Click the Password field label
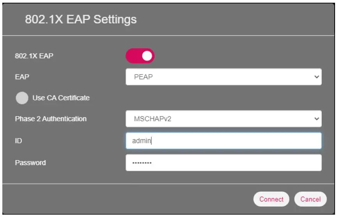This screenshot has width=337, height=217. pos(30,163)
